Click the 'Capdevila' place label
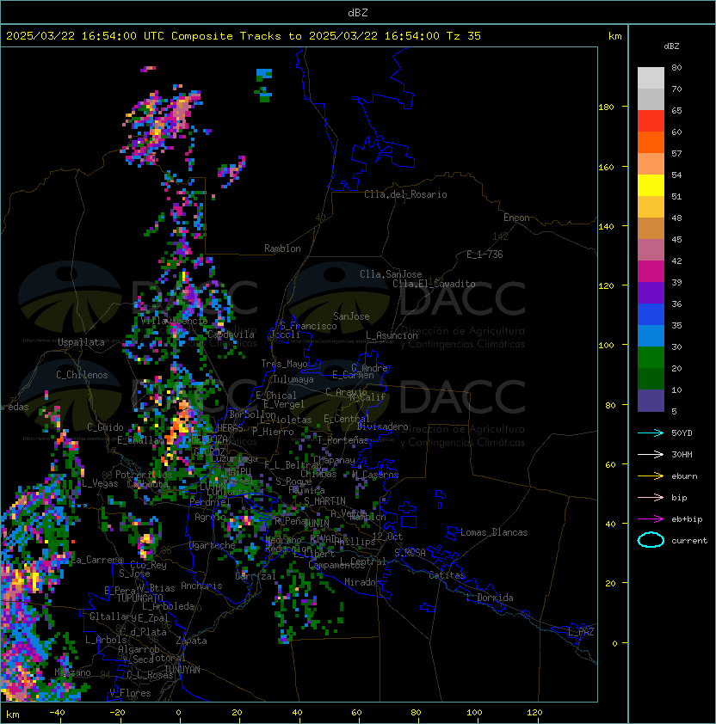 tap(231, 334)
